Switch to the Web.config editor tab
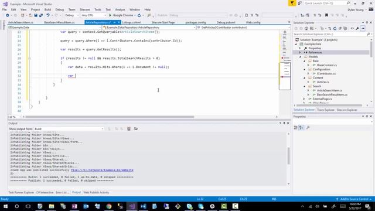375x211 pixels. click(253, 22)
